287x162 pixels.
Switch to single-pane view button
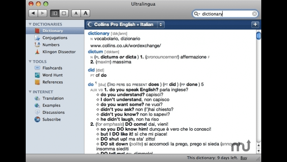coord(64,14)
